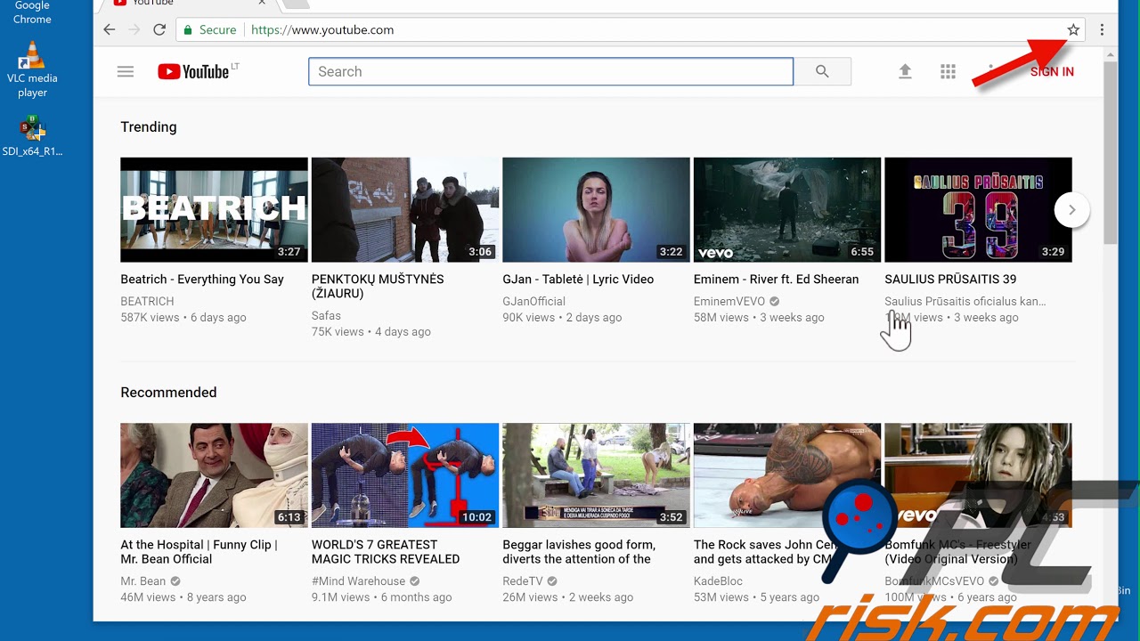The height and width of the screenshot is (641, 1140).
Task: Open Saulius Prūsaitis oficialus channel link
Action: (965, 302)
